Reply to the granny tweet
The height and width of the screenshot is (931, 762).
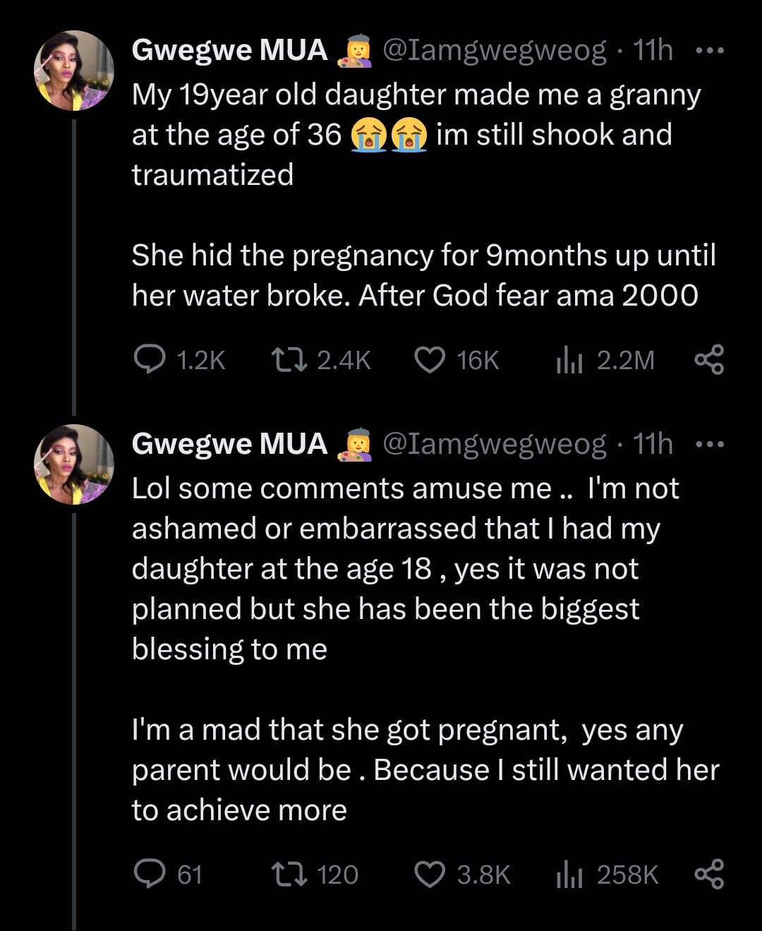[149, 360]
